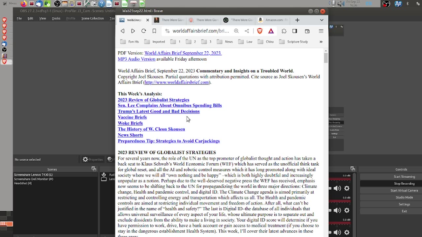Open the blue Help question-mark launcher
This screenshot has width=422, height=237.
(x=101, y=4)
